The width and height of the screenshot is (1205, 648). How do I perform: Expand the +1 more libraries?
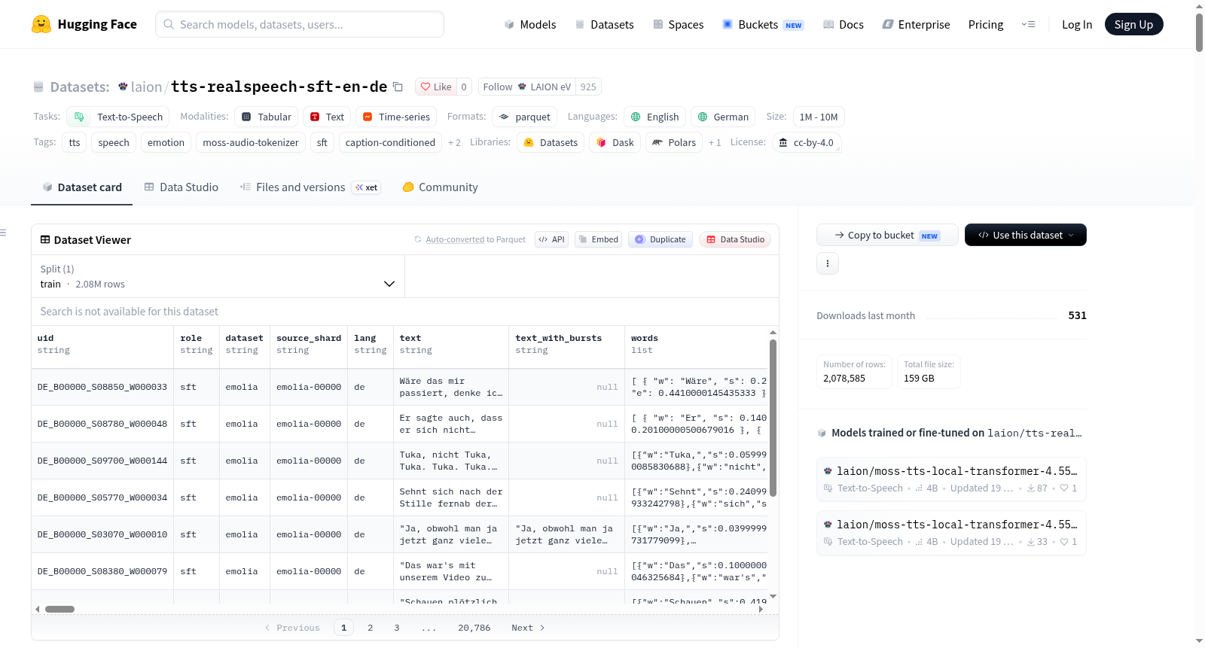pos(715,142)
